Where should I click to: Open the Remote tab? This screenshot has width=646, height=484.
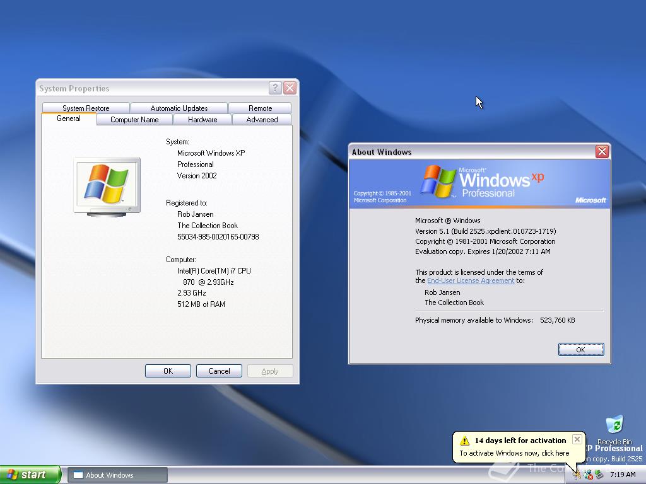pos(260,108)
